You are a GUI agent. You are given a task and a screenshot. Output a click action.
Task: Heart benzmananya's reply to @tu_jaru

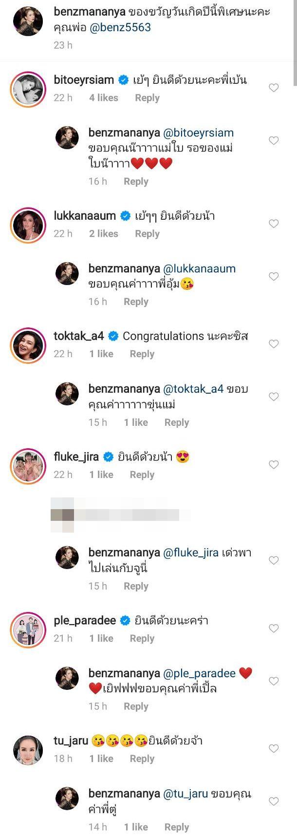(x=274, y=801)
